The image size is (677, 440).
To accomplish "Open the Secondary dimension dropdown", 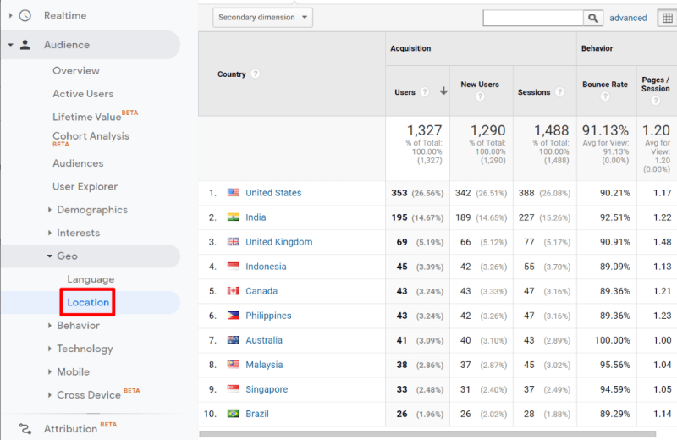I will (262, 18).
